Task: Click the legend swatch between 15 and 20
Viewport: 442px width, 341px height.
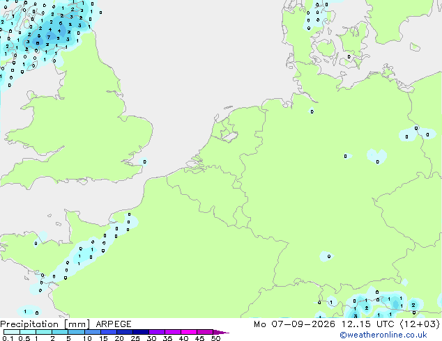Action: [109, 332]
